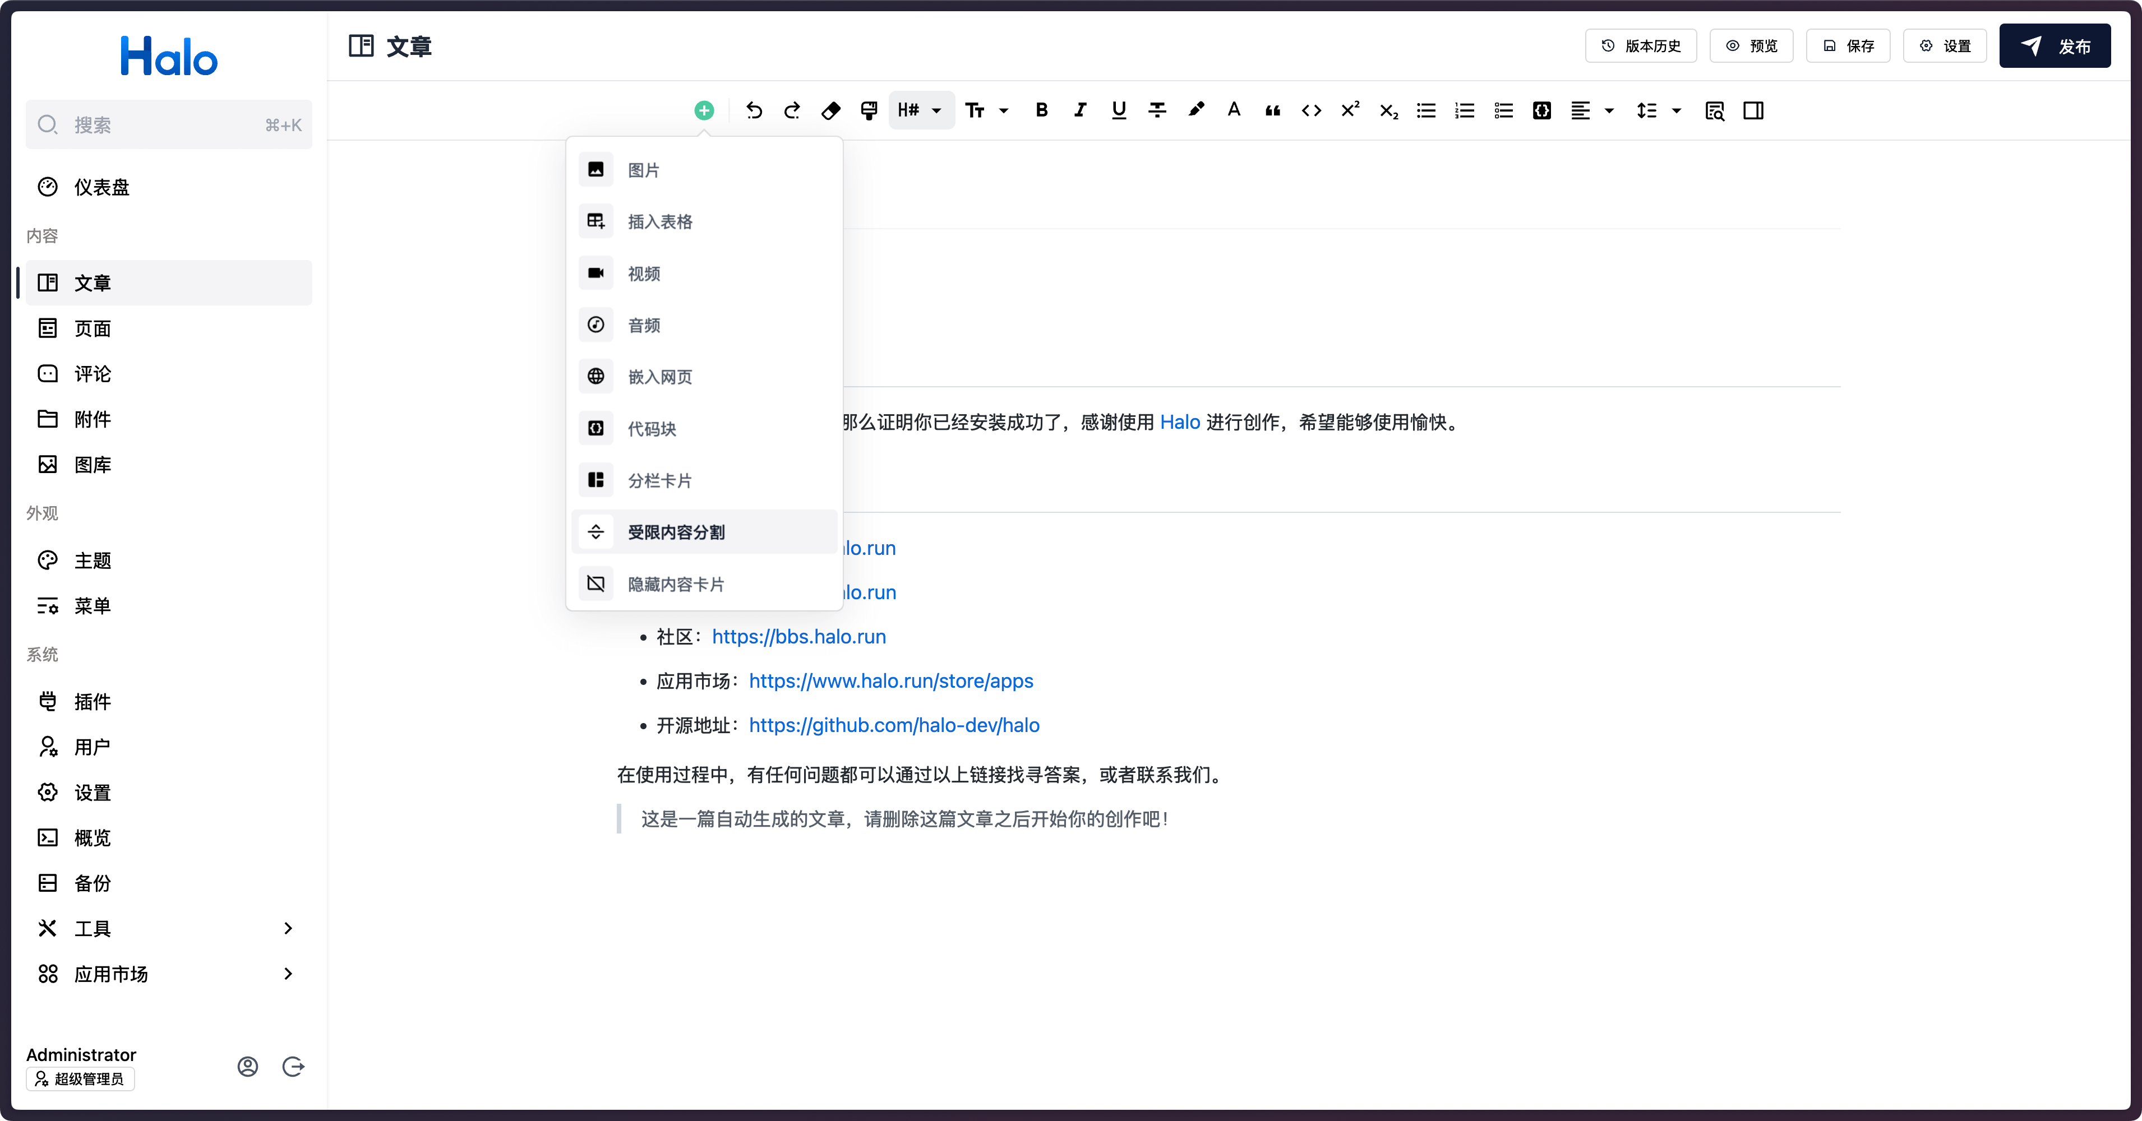Toggle the editor side panel
Viewport: 2142px width, 1121px height.
[1753, 110]
